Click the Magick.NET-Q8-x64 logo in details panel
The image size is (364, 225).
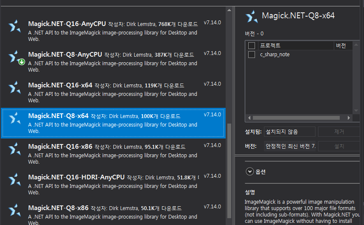click(252, 17)
